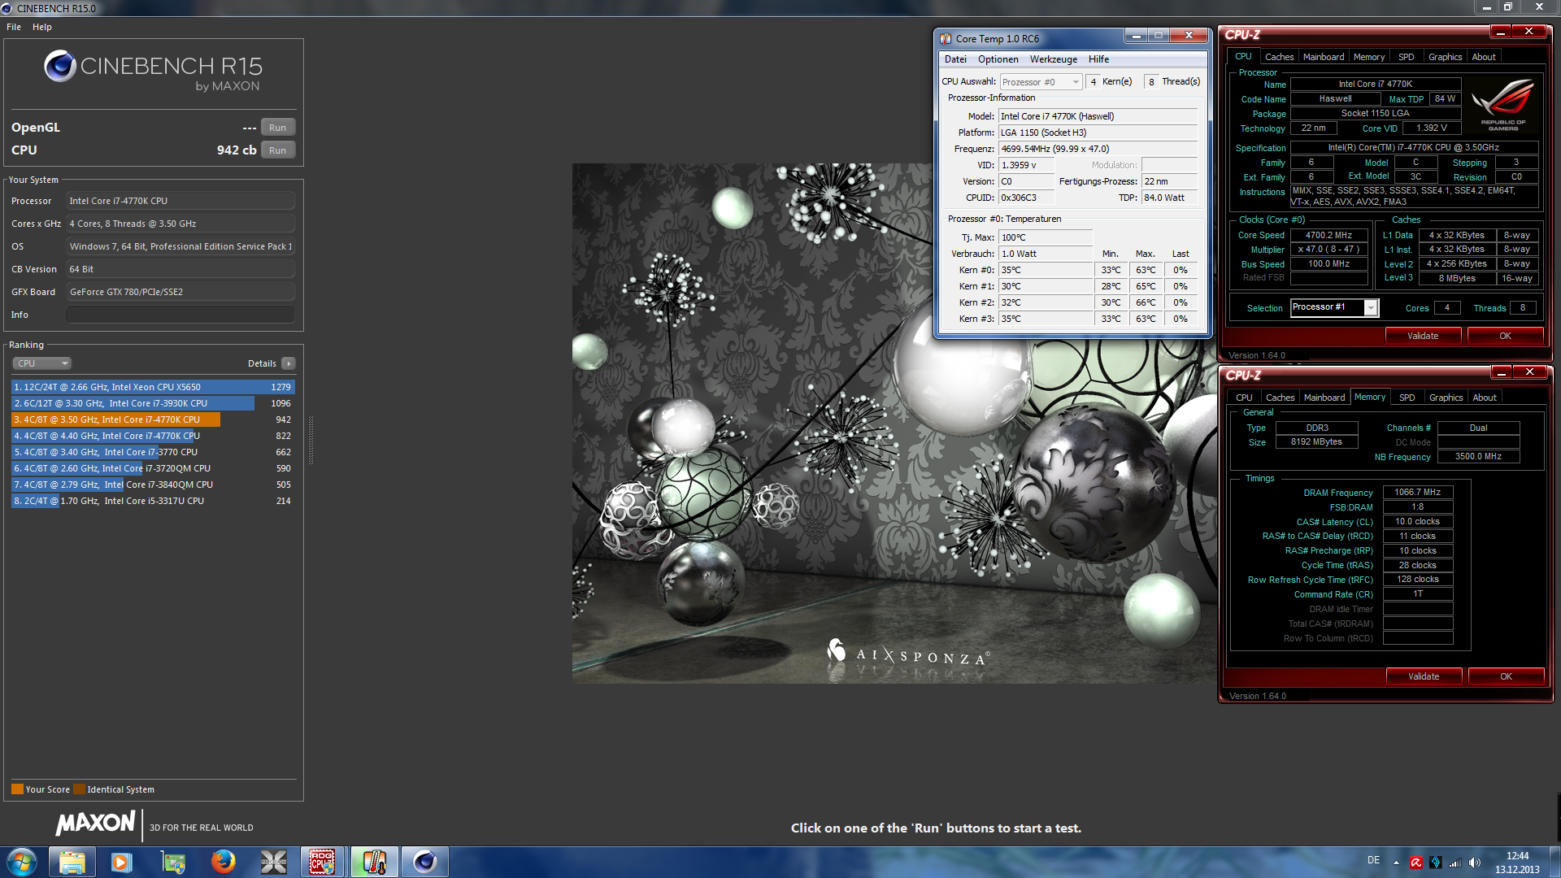Open the hardware card utility in the taskbar

point(172,862)
